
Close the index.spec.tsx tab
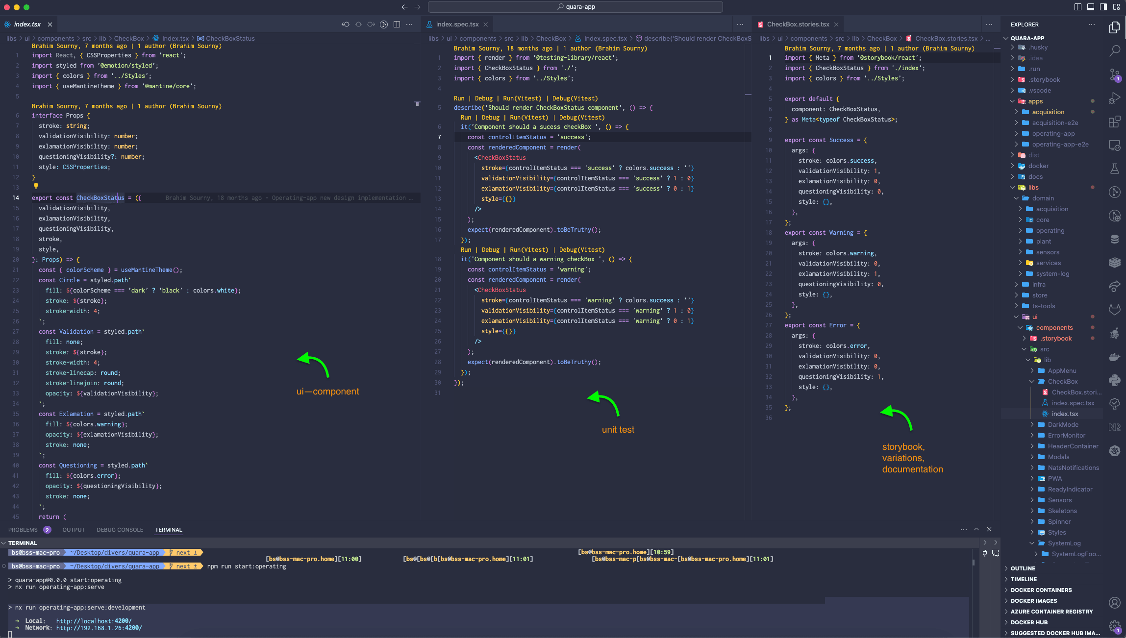point(486,25)
